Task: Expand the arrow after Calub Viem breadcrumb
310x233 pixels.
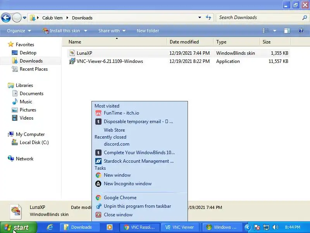Action: coord(67,18)
